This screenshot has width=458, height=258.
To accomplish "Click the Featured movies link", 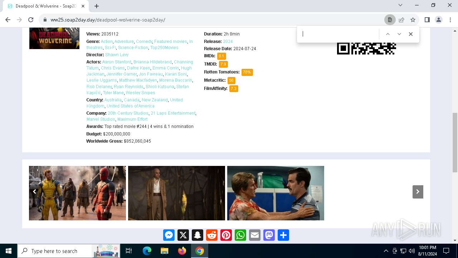I will (171, 42).
